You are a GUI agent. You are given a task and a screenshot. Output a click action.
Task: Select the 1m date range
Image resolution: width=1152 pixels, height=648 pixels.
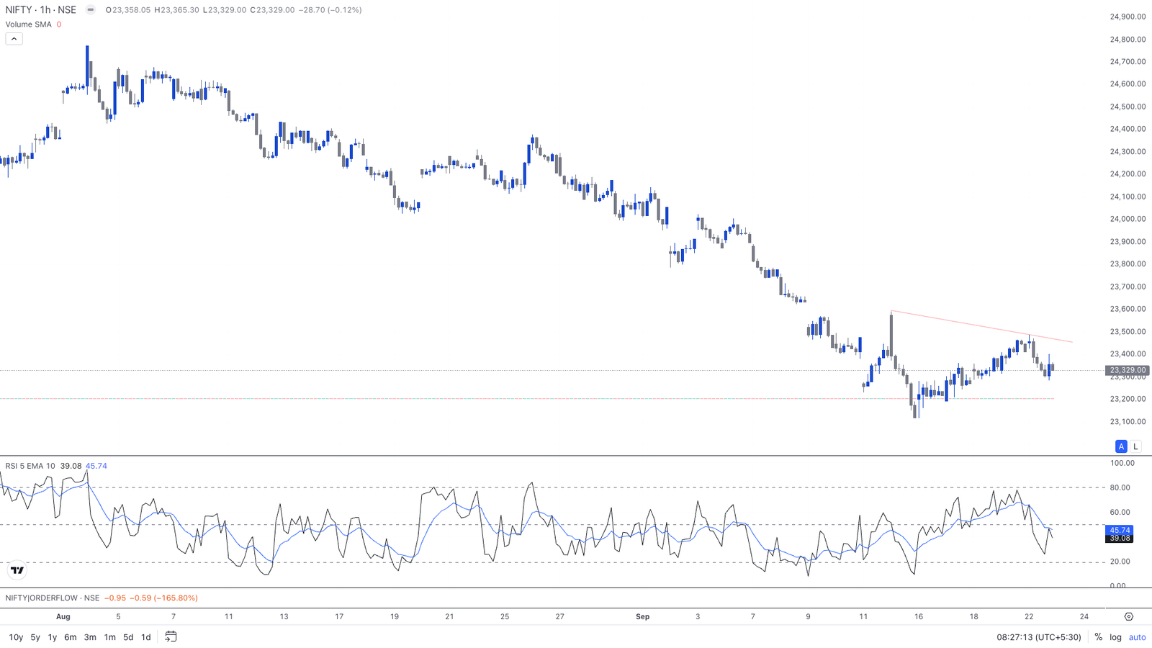tap(109, 637)
